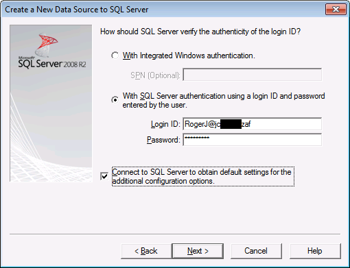Image resolution: width=350 pixels, height=268 pixels.
Task: Toggle Connect to SQL Server checkbox
Action: click(x=104, y=176)
